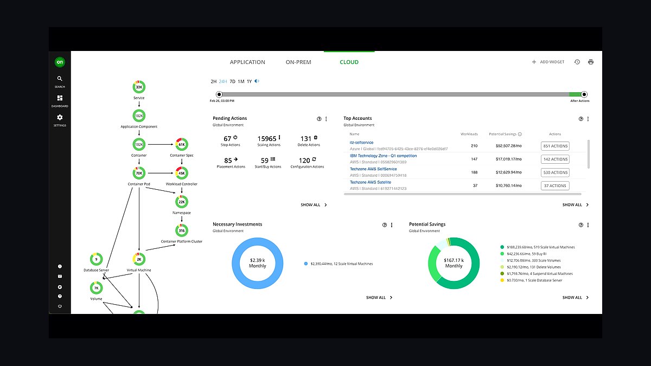Screen dimensions: 651x366
Task: Open Settings gear in the sidebar
Action: click(x=60, y=120)
